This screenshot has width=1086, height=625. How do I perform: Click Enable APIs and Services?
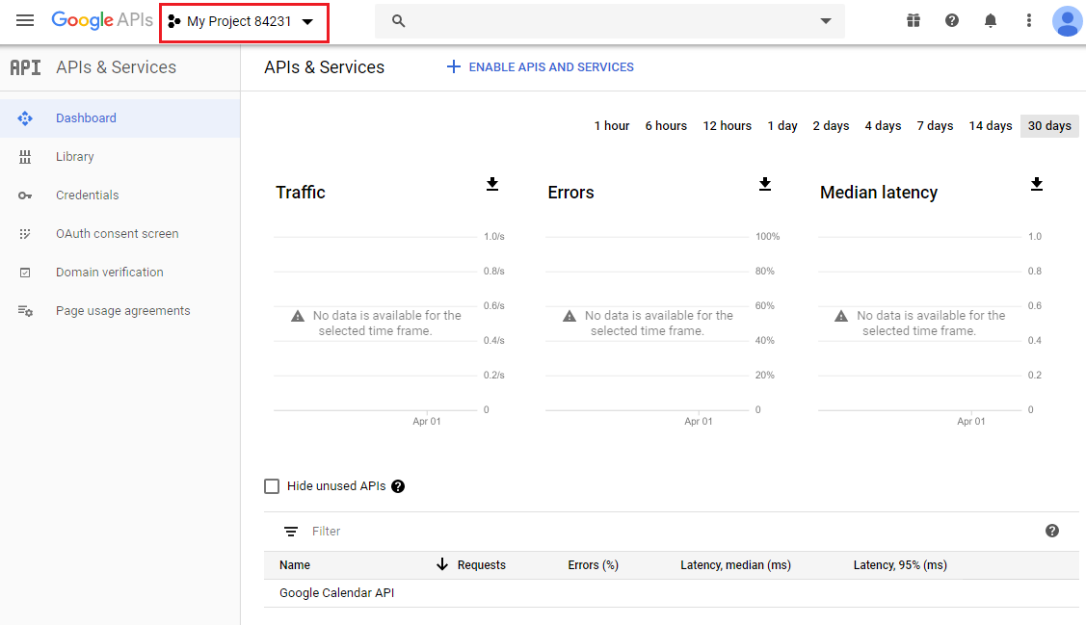540,67
